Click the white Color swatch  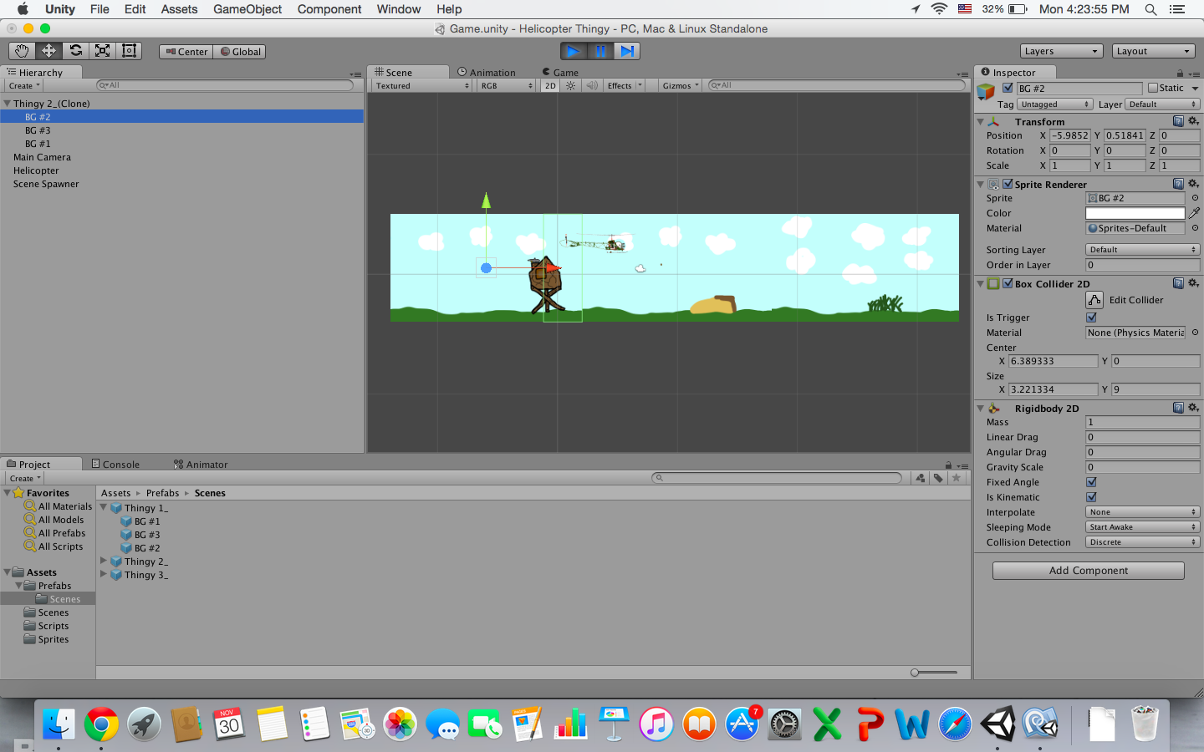[x=1135, y=213]
